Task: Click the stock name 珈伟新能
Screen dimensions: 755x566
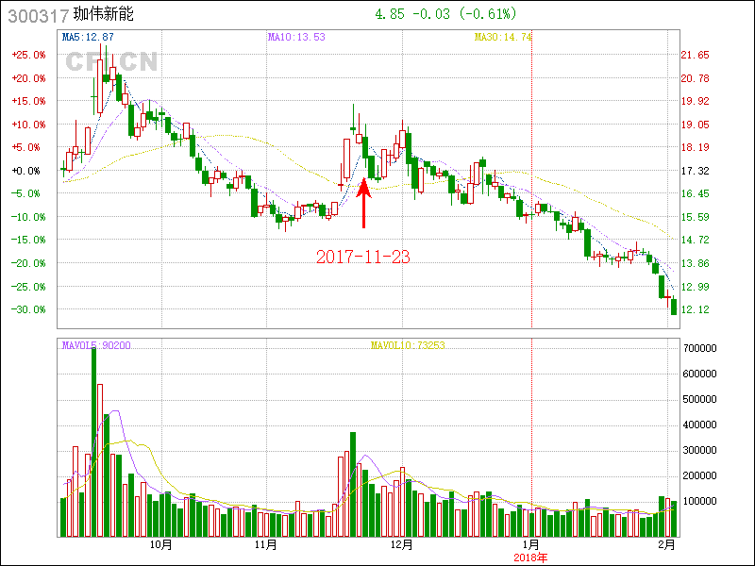Action: coord(103,15)
